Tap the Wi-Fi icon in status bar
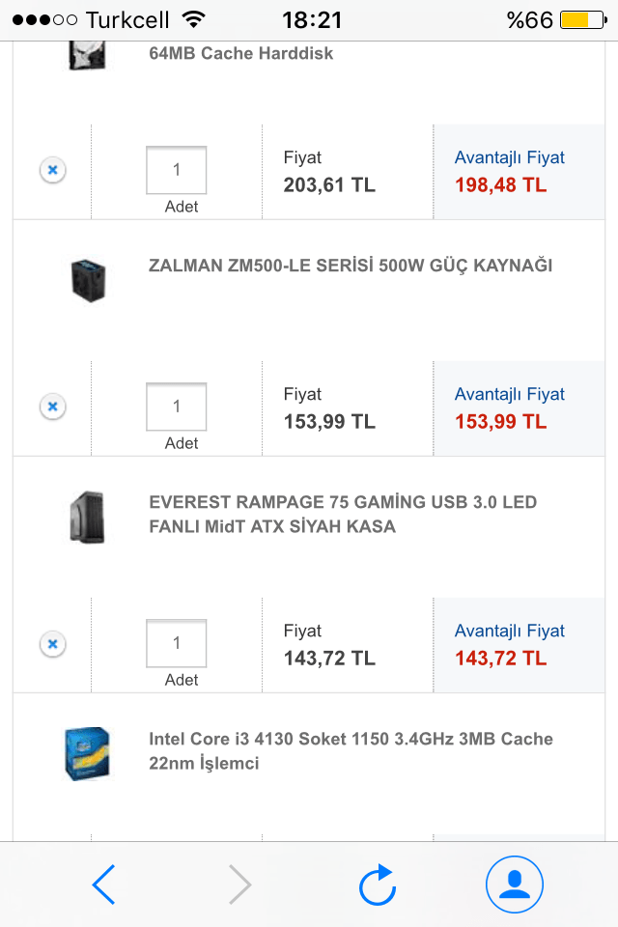This screenshot has height=927, width=618. [194, 20]
